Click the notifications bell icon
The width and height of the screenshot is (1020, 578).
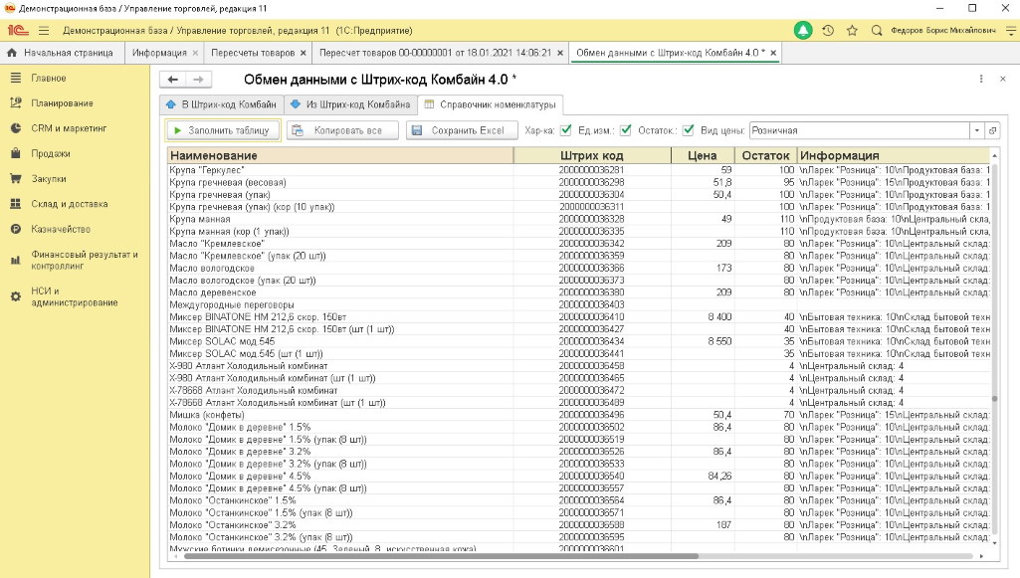(803, 31)
